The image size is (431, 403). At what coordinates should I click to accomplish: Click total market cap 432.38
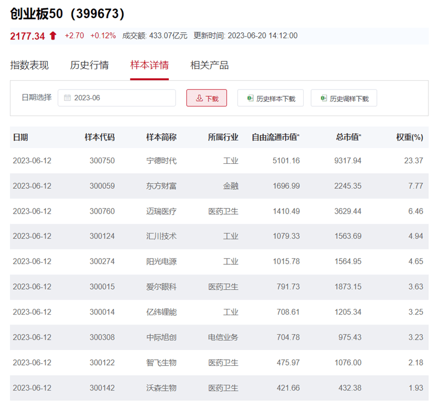[350, 388]
